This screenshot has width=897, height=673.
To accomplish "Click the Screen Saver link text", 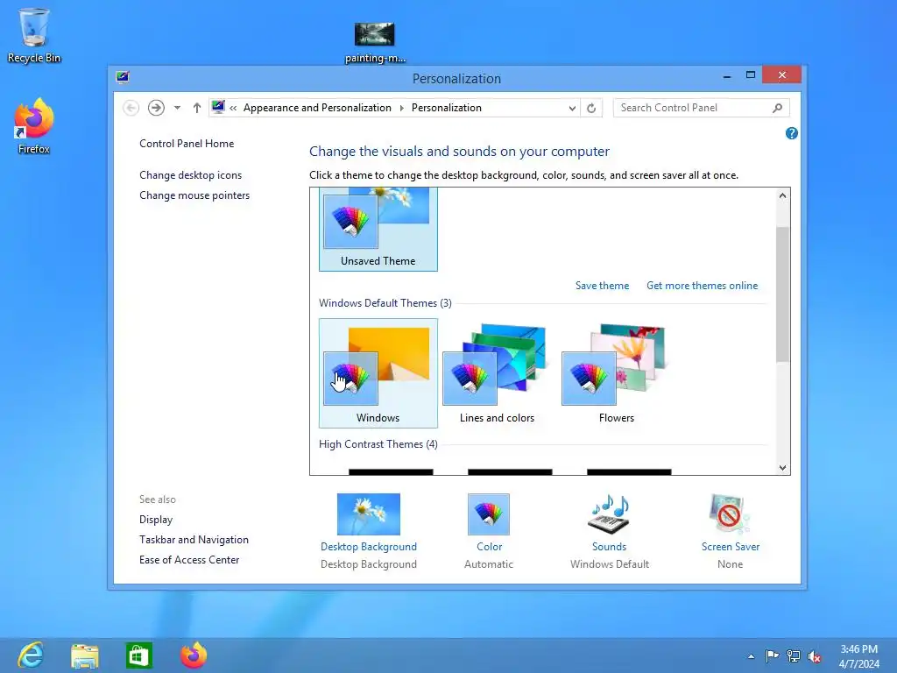I will [x=731, y=547].
